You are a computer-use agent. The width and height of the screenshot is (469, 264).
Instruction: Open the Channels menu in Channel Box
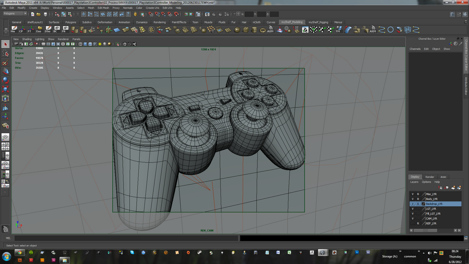(x=415, y=49)
